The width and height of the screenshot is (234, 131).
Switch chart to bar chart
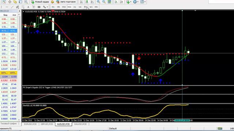(x=81, y=2)
